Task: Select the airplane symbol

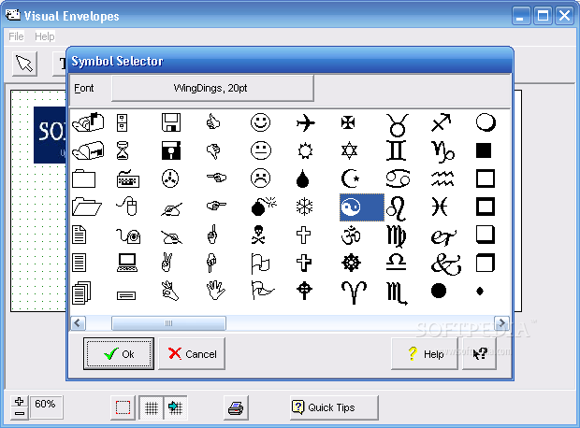Action: (306, 122)
